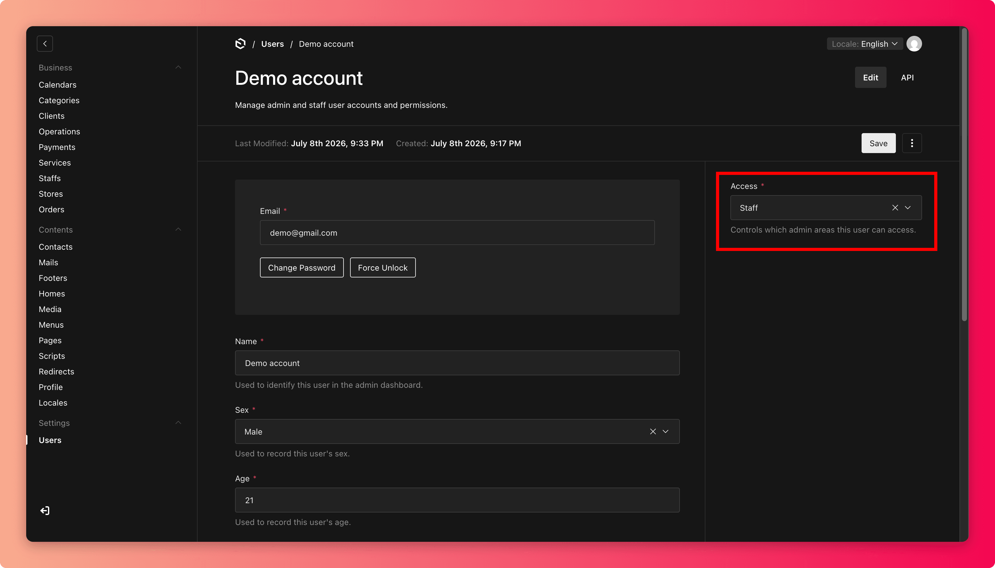Image resolution: width=995 pixels, height=568 pixels.
Task: Open Profile in the sidebar
Action: [51, 387]
